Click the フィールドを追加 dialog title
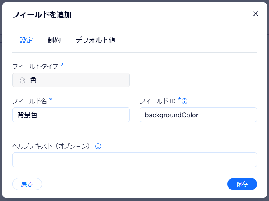This screenshot has height=201, width=269. [x=42, y=14]
